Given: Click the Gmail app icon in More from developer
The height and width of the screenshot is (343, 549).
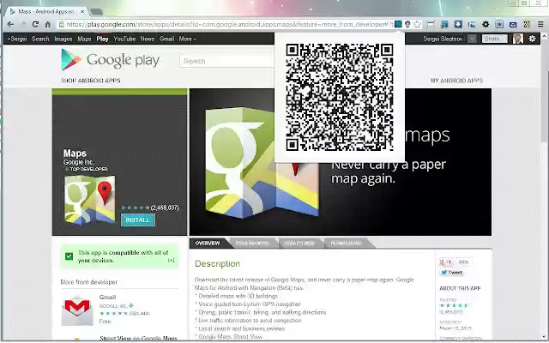Looking at the screenshot, I should (77, 310).
